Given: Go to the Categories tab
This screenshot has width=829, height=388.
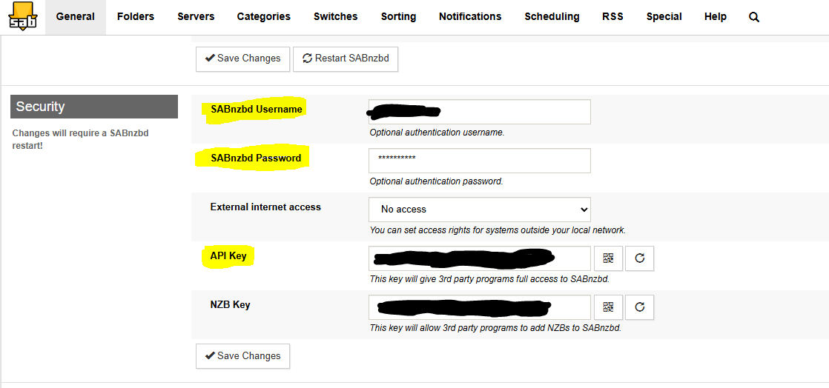Looking at the screenshot, I should coord(263,16).
